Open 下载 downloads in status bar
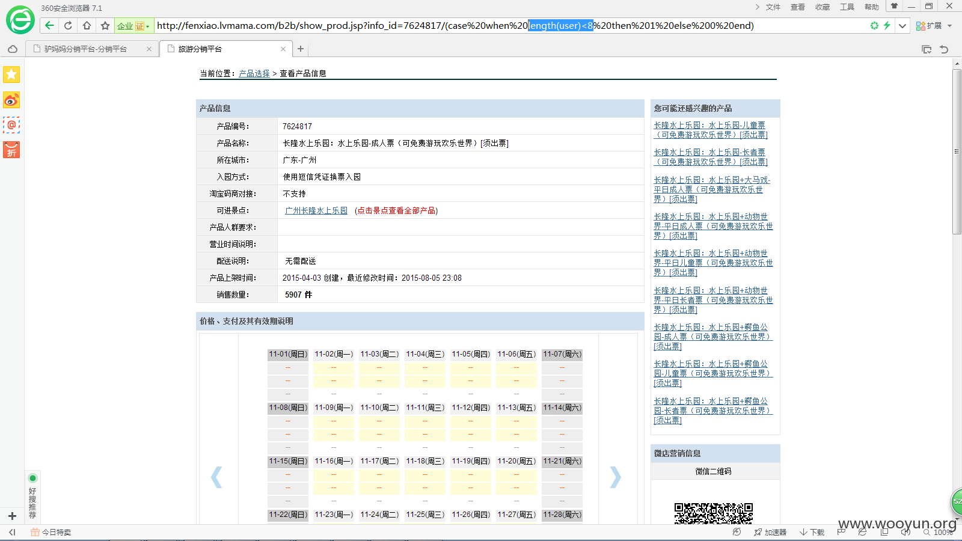This screenshot has width=962, height=541. [812, 532]
